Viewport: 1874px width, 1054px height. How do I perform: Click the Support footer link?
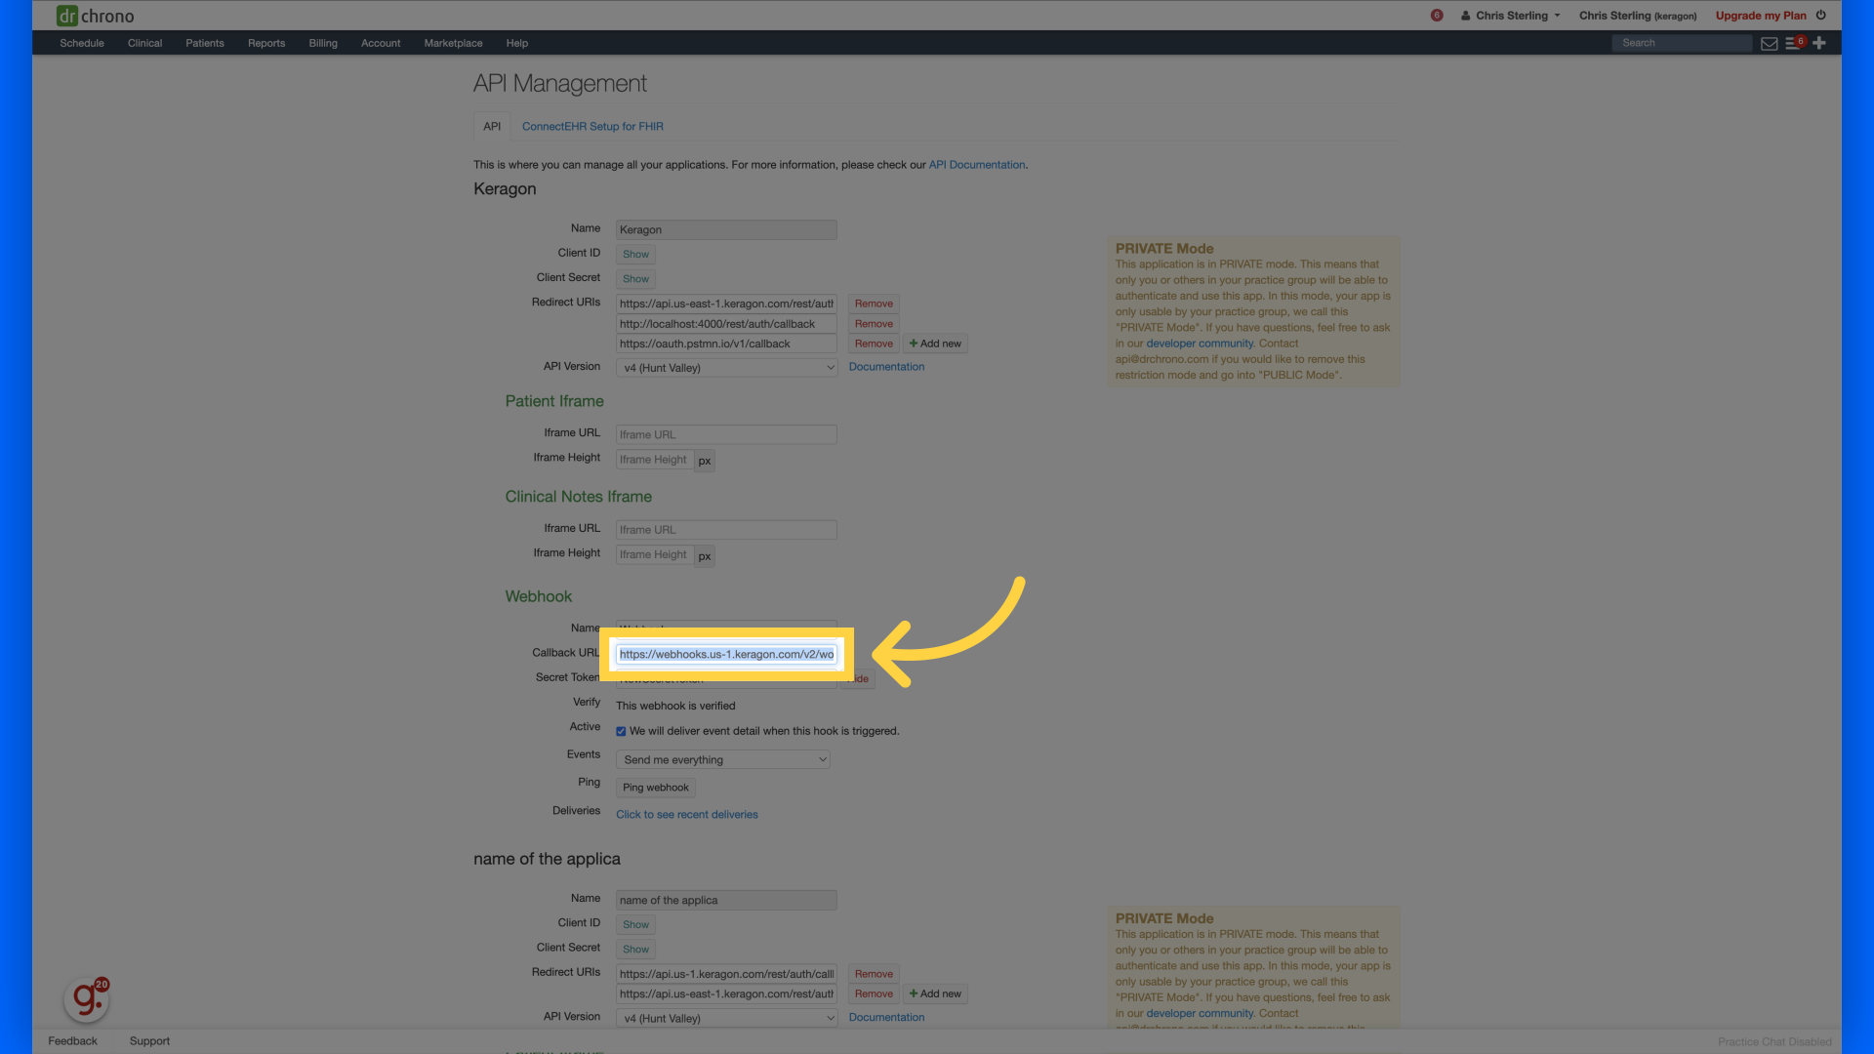coord(149,1041)
